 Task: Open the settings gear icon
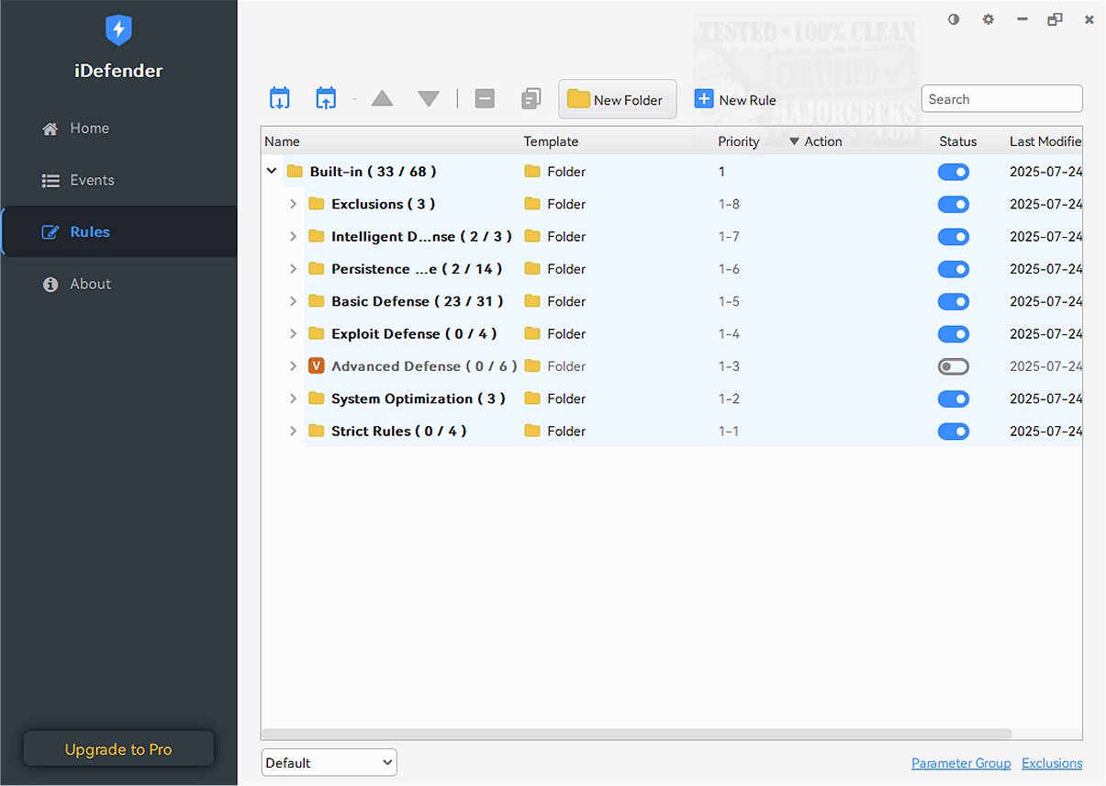[x=988, y=19]
